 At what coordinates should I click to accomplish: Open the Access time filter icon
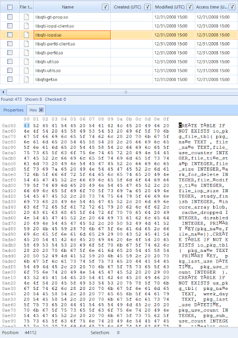point(232,7)
